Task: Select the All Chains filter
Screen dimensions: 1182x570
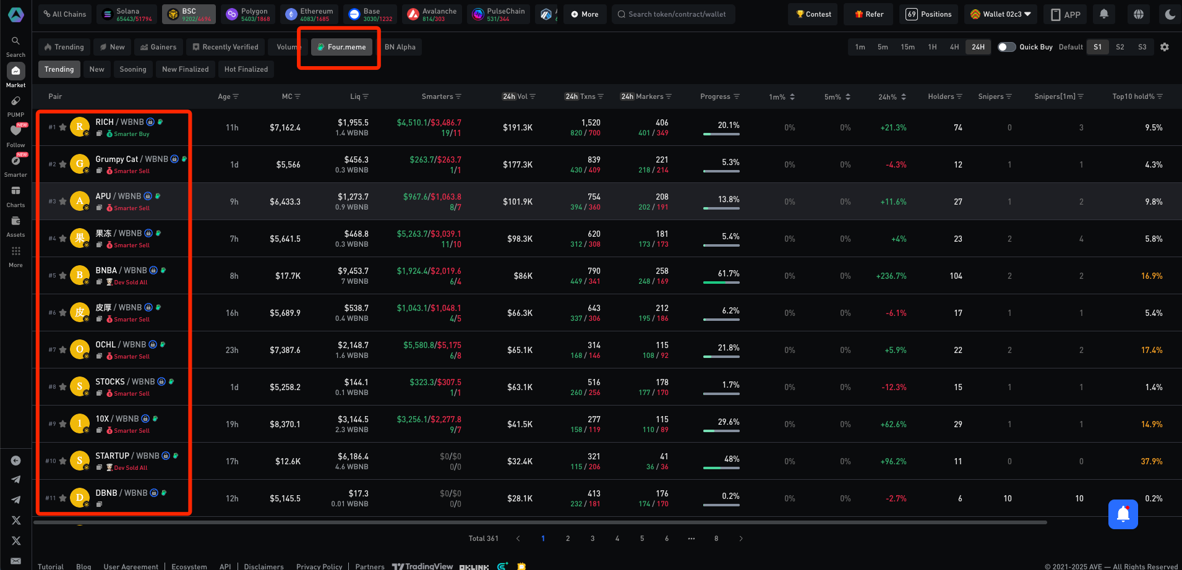Action: click(x=64, y=14)
